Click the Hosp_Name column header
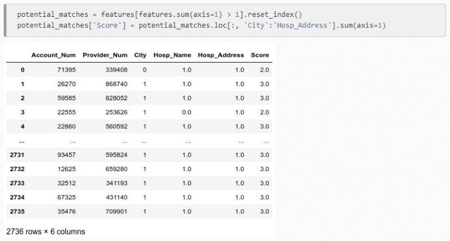 (172, 55)
